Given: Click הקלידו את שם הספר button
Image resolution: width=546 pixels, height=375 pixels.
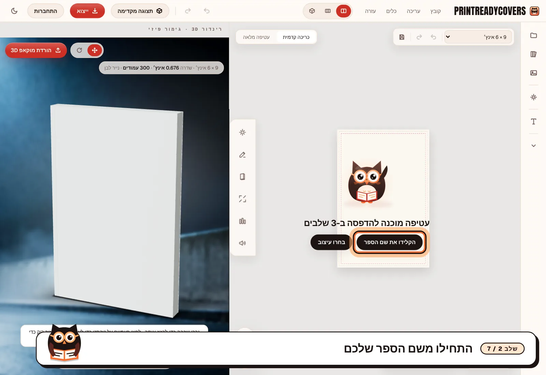Looking at the screenshot, I should [389, 242].
